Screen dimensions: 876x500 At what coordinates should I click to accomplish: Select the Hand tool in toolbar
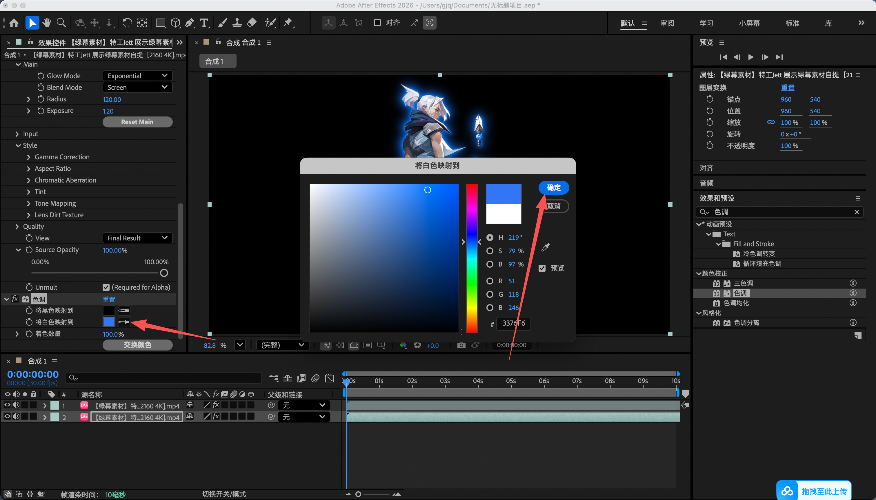click(x=47, y=23)
